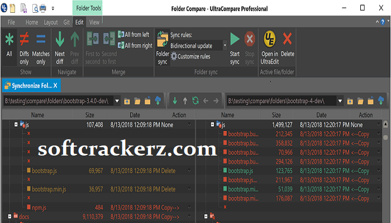Click the new file icon in title bar

click(x=12, y=8)
